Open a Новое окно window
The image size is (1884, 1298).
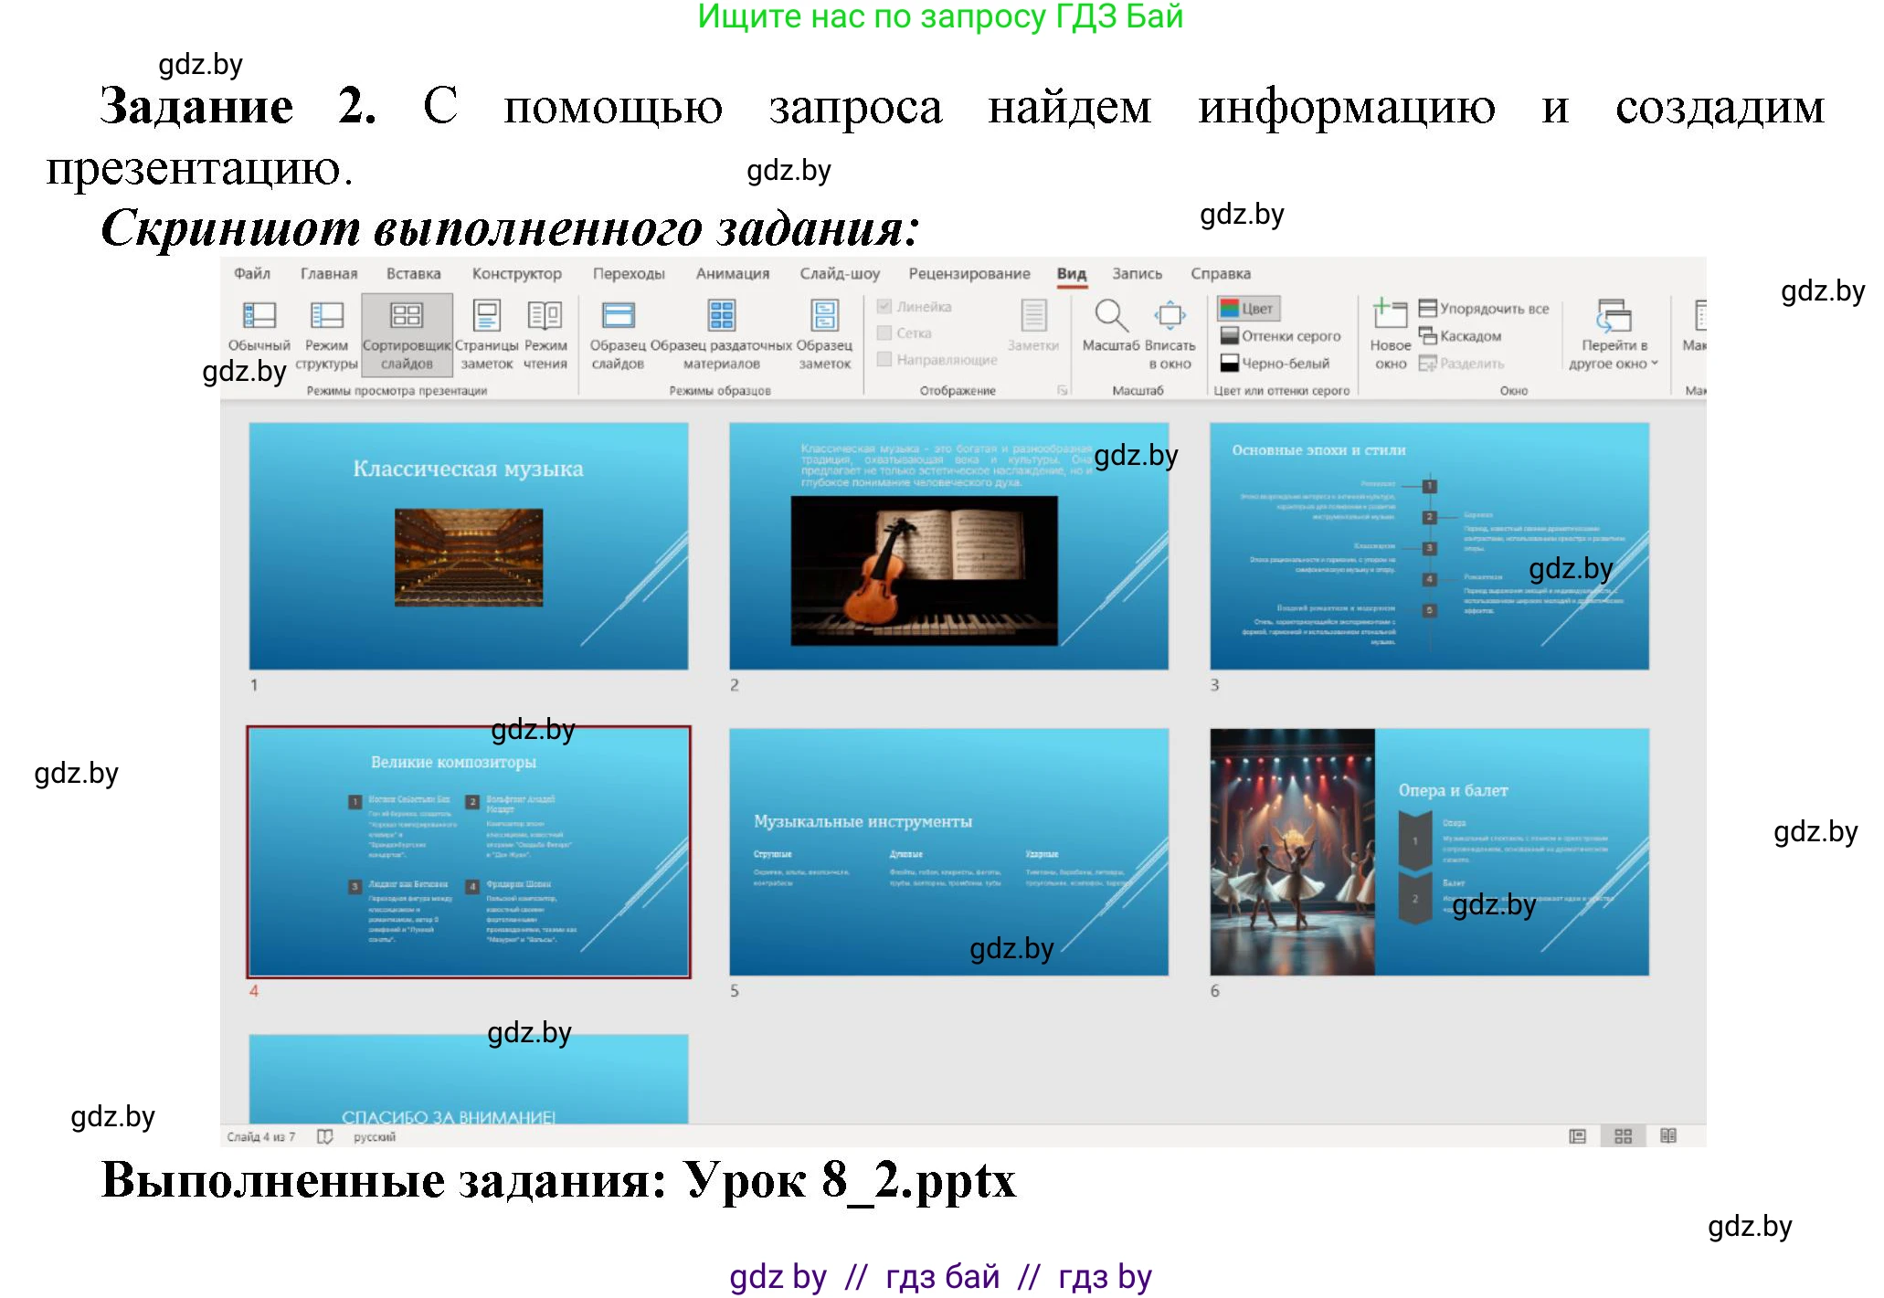(x=1389, y=333)
